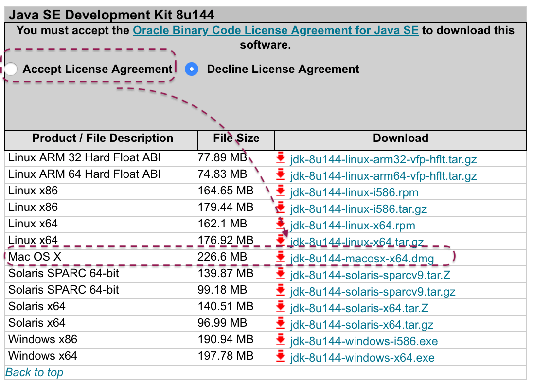This screenshot has width=533, height=383.
Task: Click Java SE Development Kit 8u144 heading
Action: click(x=111, y=15)
